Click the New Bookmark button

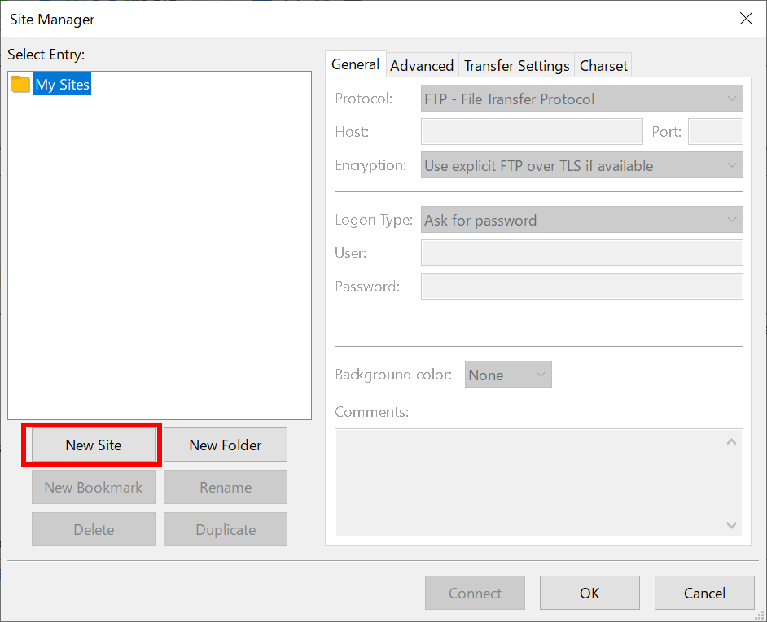tap(94, 487)
